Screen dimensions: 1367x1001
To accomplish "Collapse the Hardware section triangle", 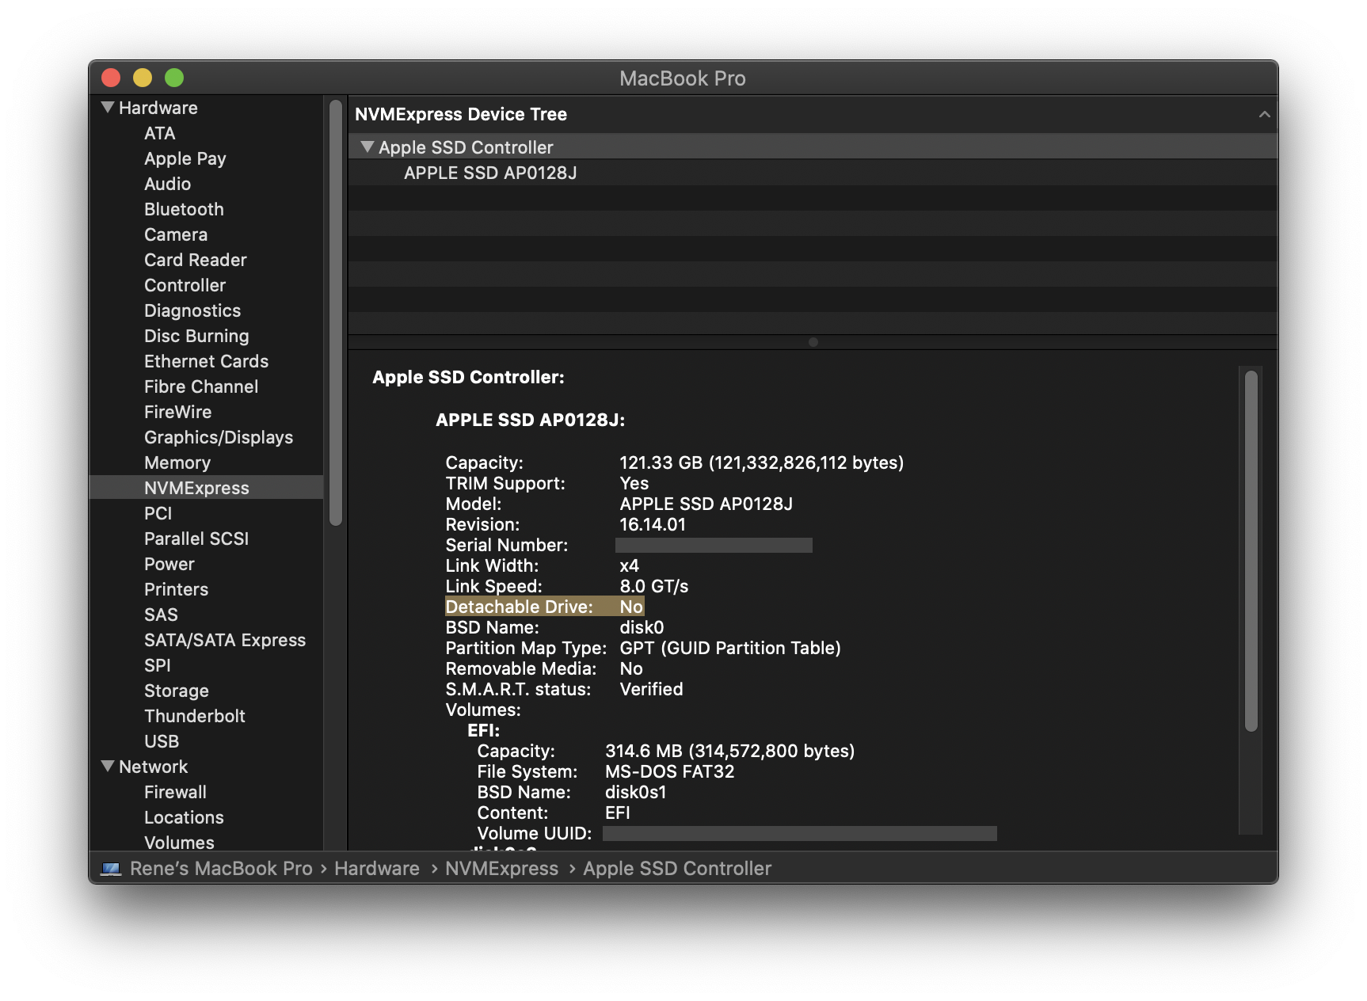I will [x=108, y=107].
